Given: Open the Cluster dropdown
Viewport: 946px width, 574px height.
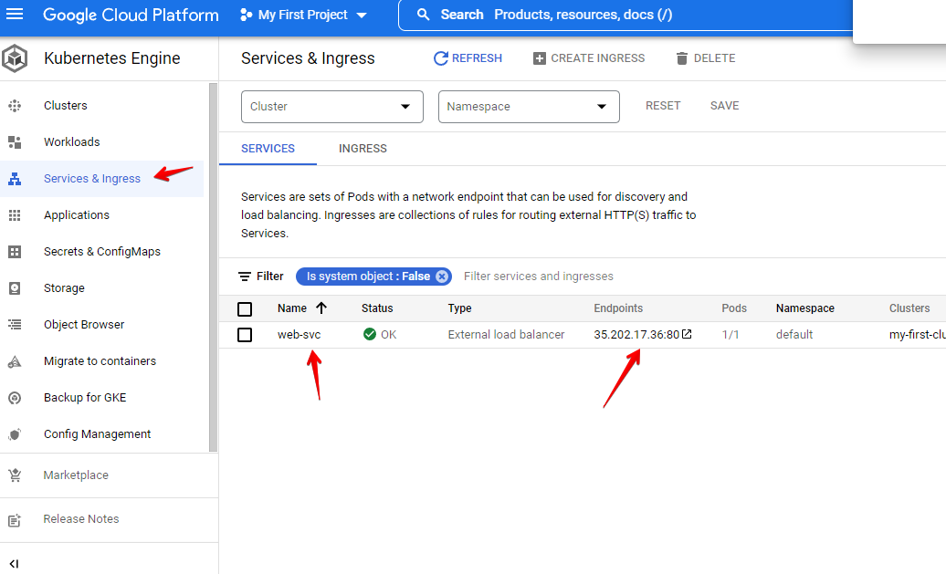Looking at the screenshot, I should coord(331,107).
